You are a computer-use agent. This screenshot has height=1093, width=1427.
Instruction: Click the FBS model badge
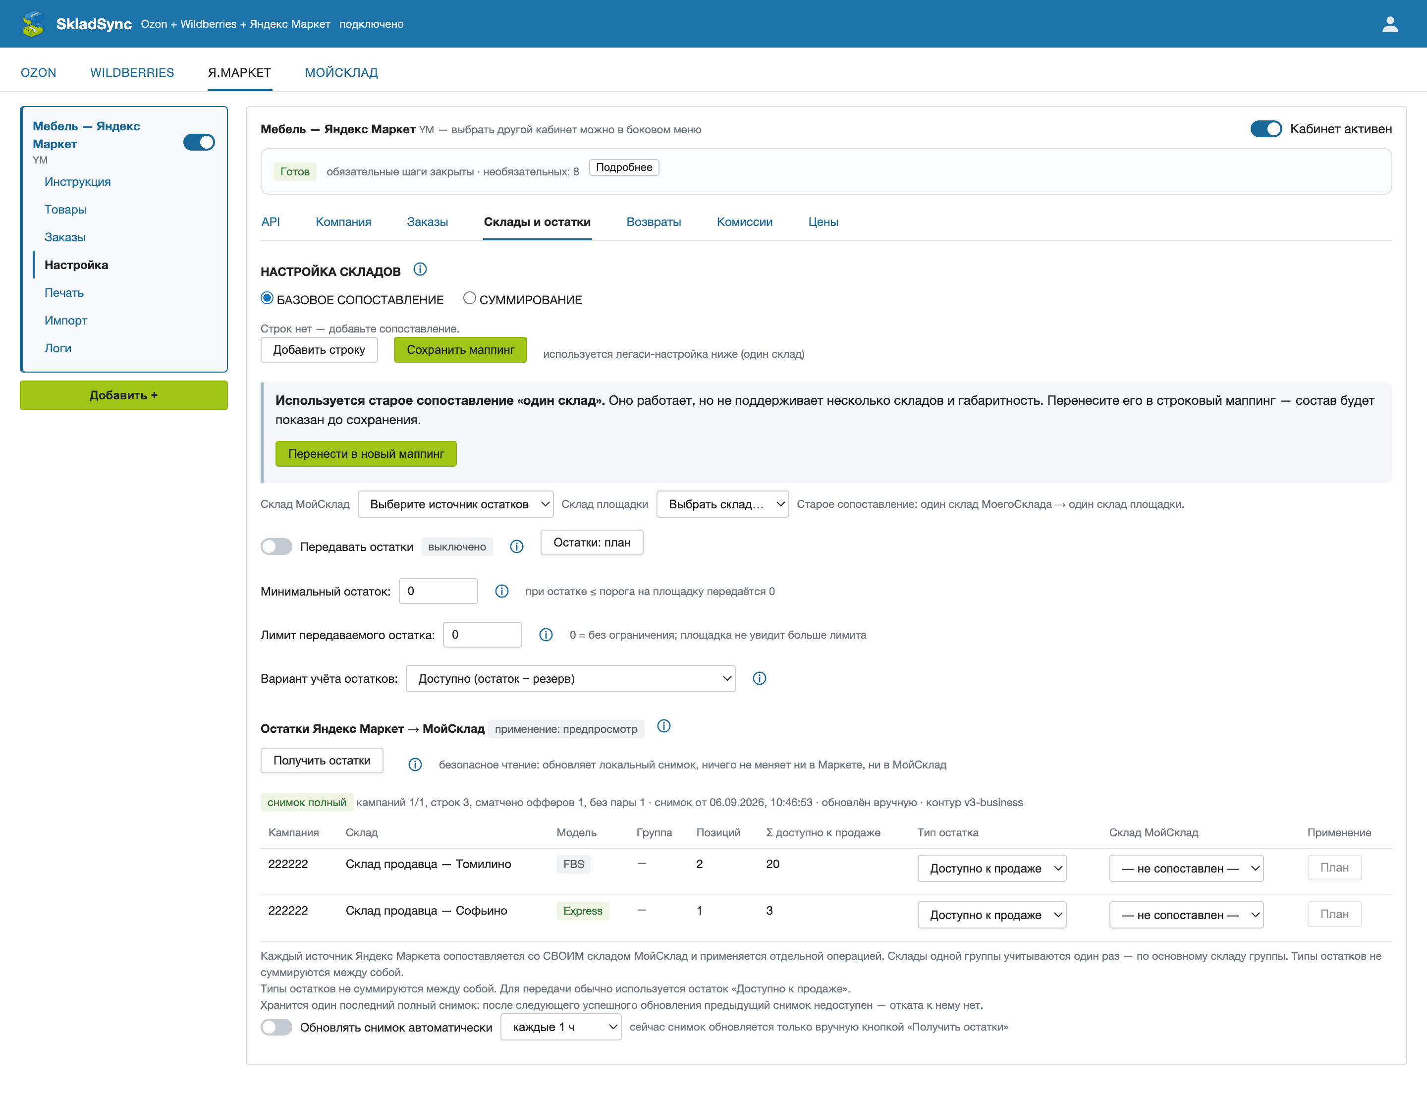point(574,865)
